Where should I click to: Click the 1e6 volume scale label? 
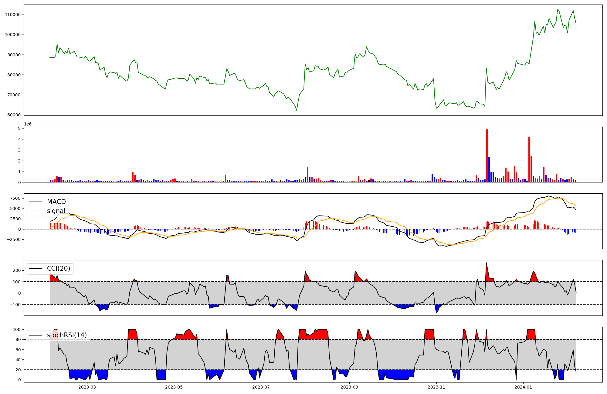(28, 124)
